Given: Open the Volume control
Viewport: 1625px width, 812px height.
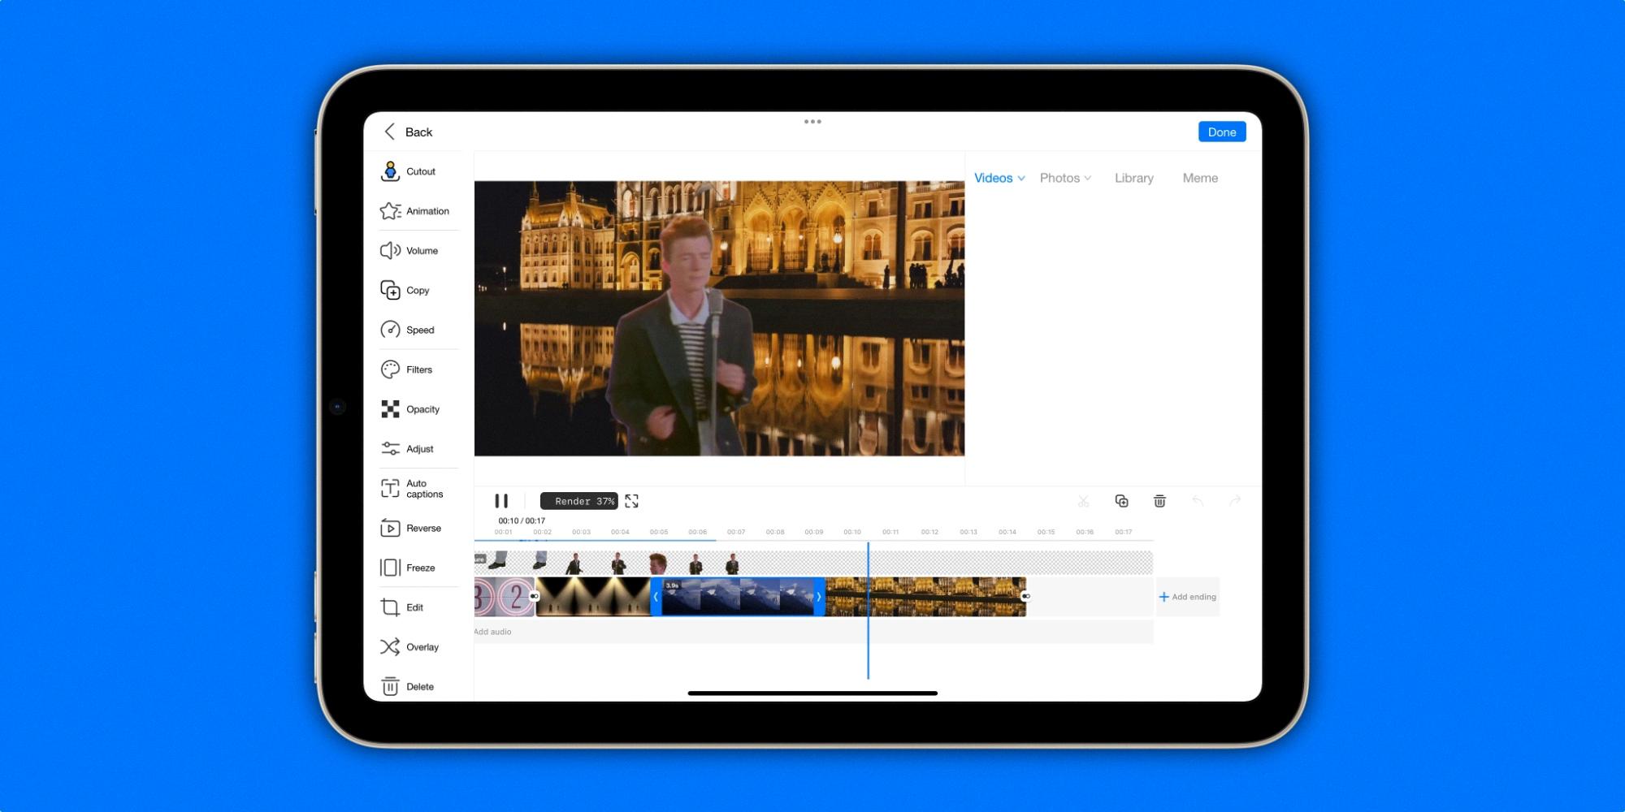Looking at the screenshot, I should [409, 251].
